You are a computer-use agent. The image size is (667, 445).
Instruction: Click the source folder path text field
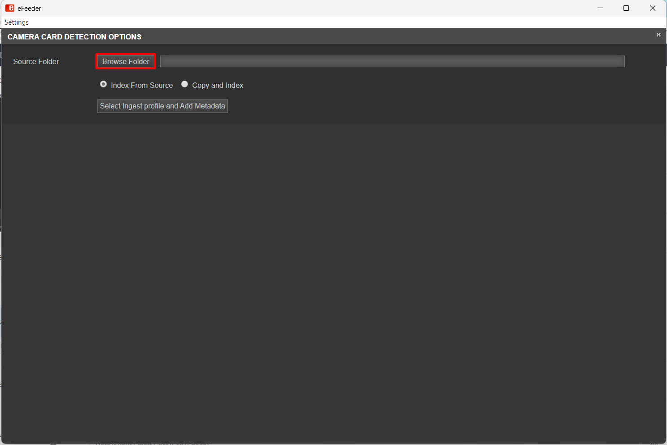click(x=392, y=61)
